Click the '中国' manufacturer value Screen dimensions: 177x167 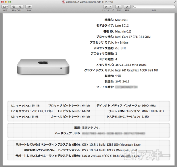[118, 76]
